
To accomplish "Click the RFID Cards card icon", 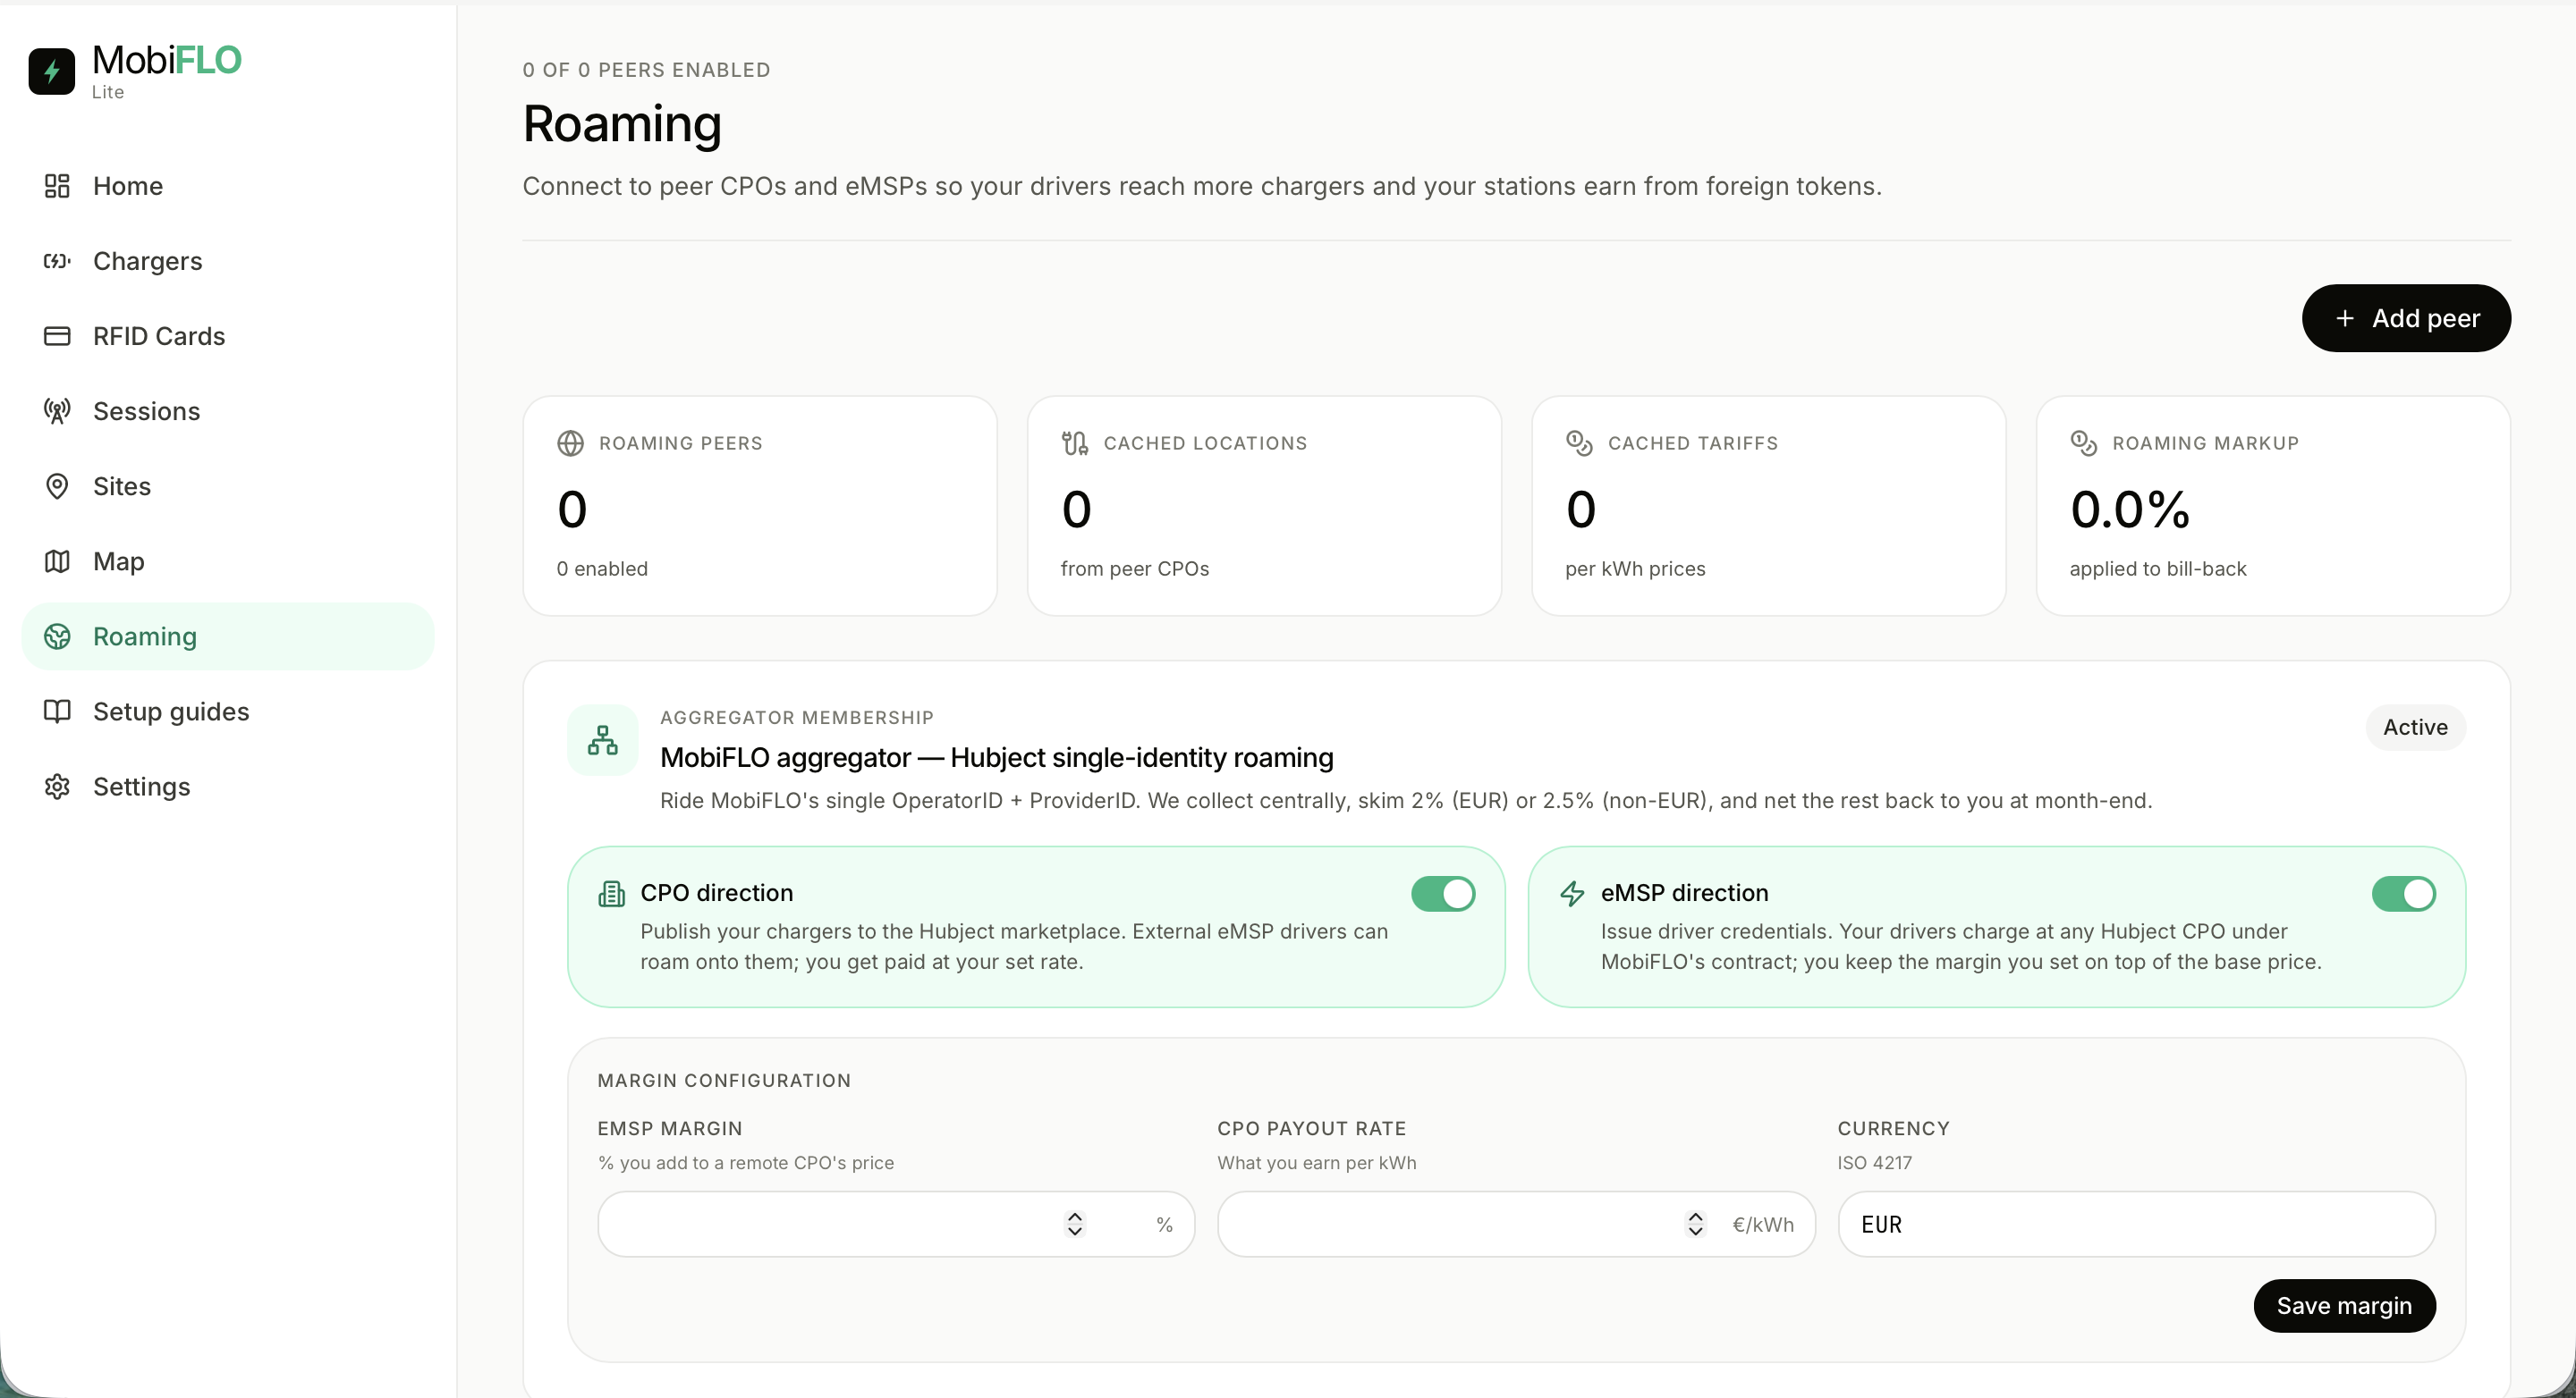I will point(57,336).
